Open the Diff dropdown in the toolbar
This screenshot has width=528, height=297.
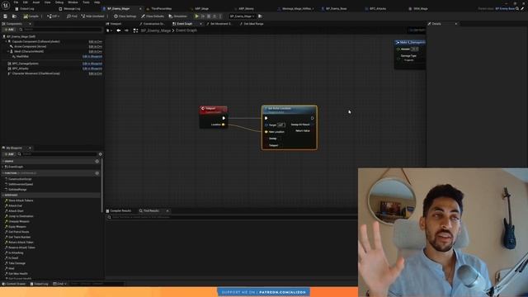click(54, 16)
